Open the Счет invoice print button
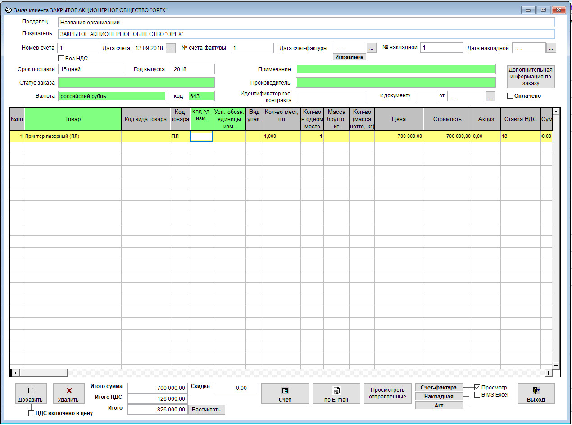This screenshot has height=425, width=572. [285, 394]
